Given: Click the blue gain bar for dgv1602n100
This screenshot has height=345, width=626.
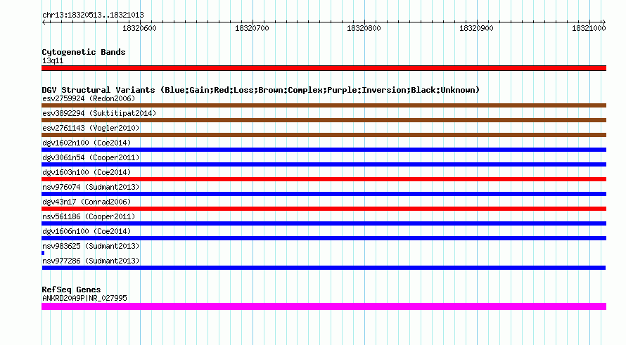Looking at the screenshot, I should point(324,150).
